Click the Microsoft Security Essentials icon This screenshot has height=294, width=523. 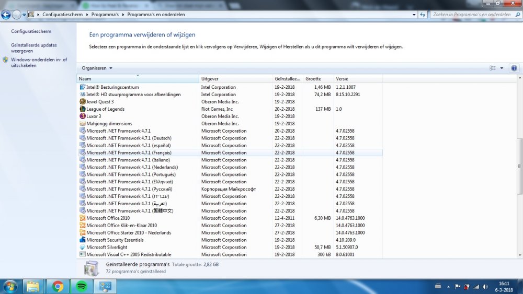point(83,240)
